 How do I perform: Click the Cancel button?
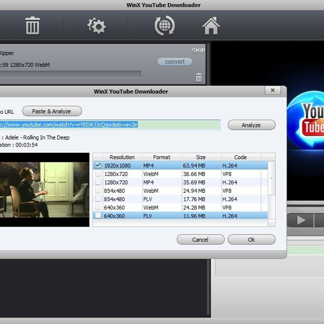tap(200, 239)
